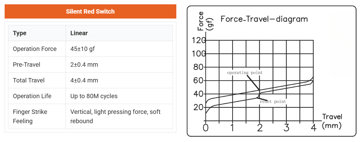361x142 pixels.
Task: Click the operating point label on chart
Action: tap(245, 73)
